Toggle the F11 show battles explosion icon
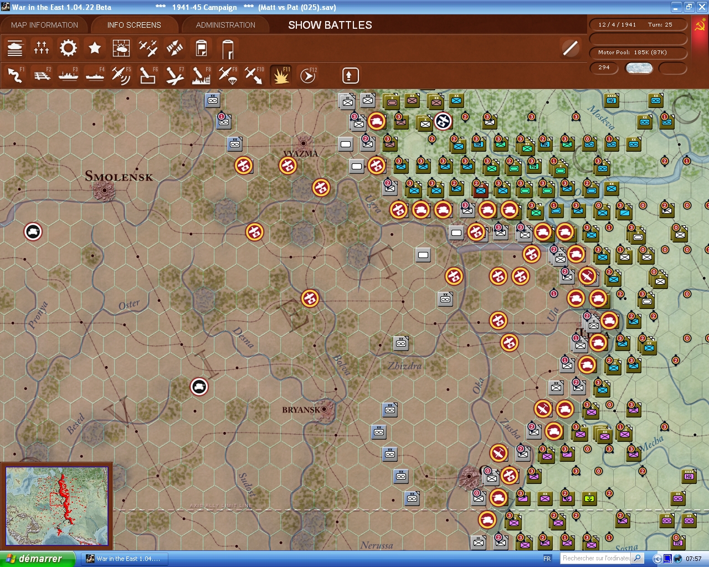This screenshot has width=709, height=567. pos(281,75)
